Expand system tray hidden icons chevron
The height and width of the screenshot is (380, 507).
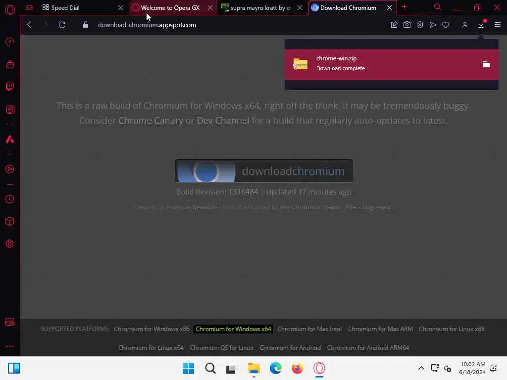421,368
